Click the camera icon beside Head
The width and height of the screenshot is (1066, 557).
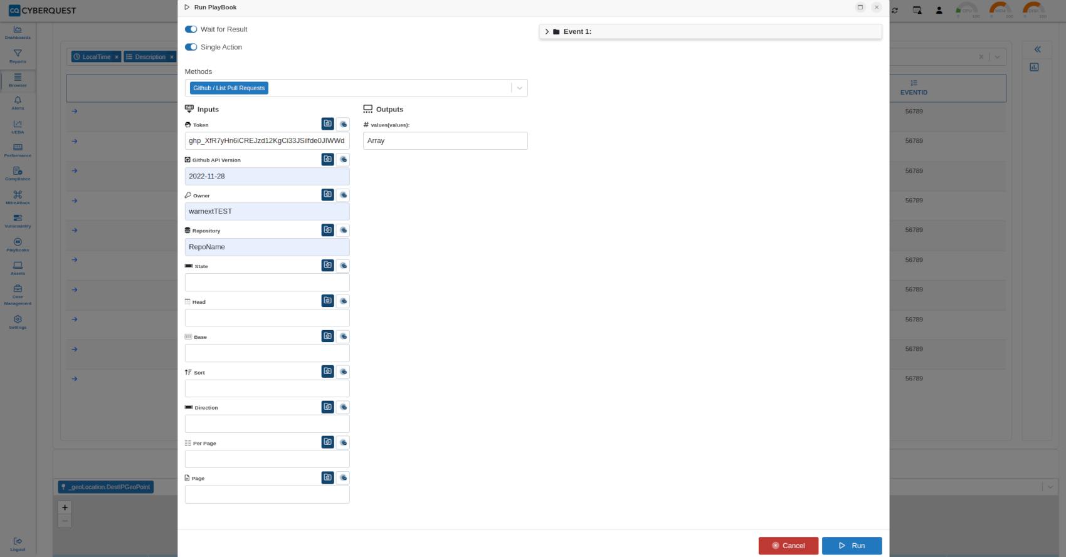click(327, 301)
